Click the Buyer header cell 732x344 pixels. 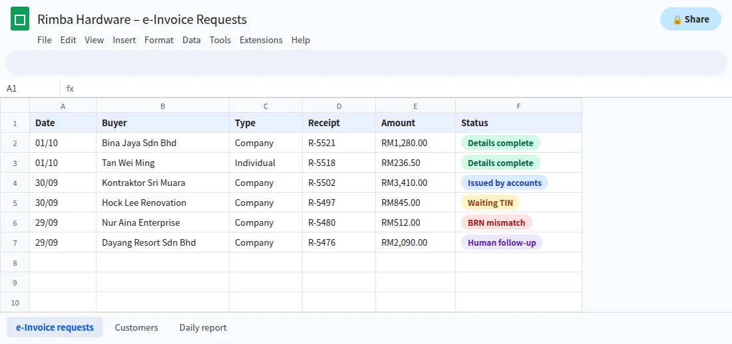pyautogui.click(x=163, y=123)
